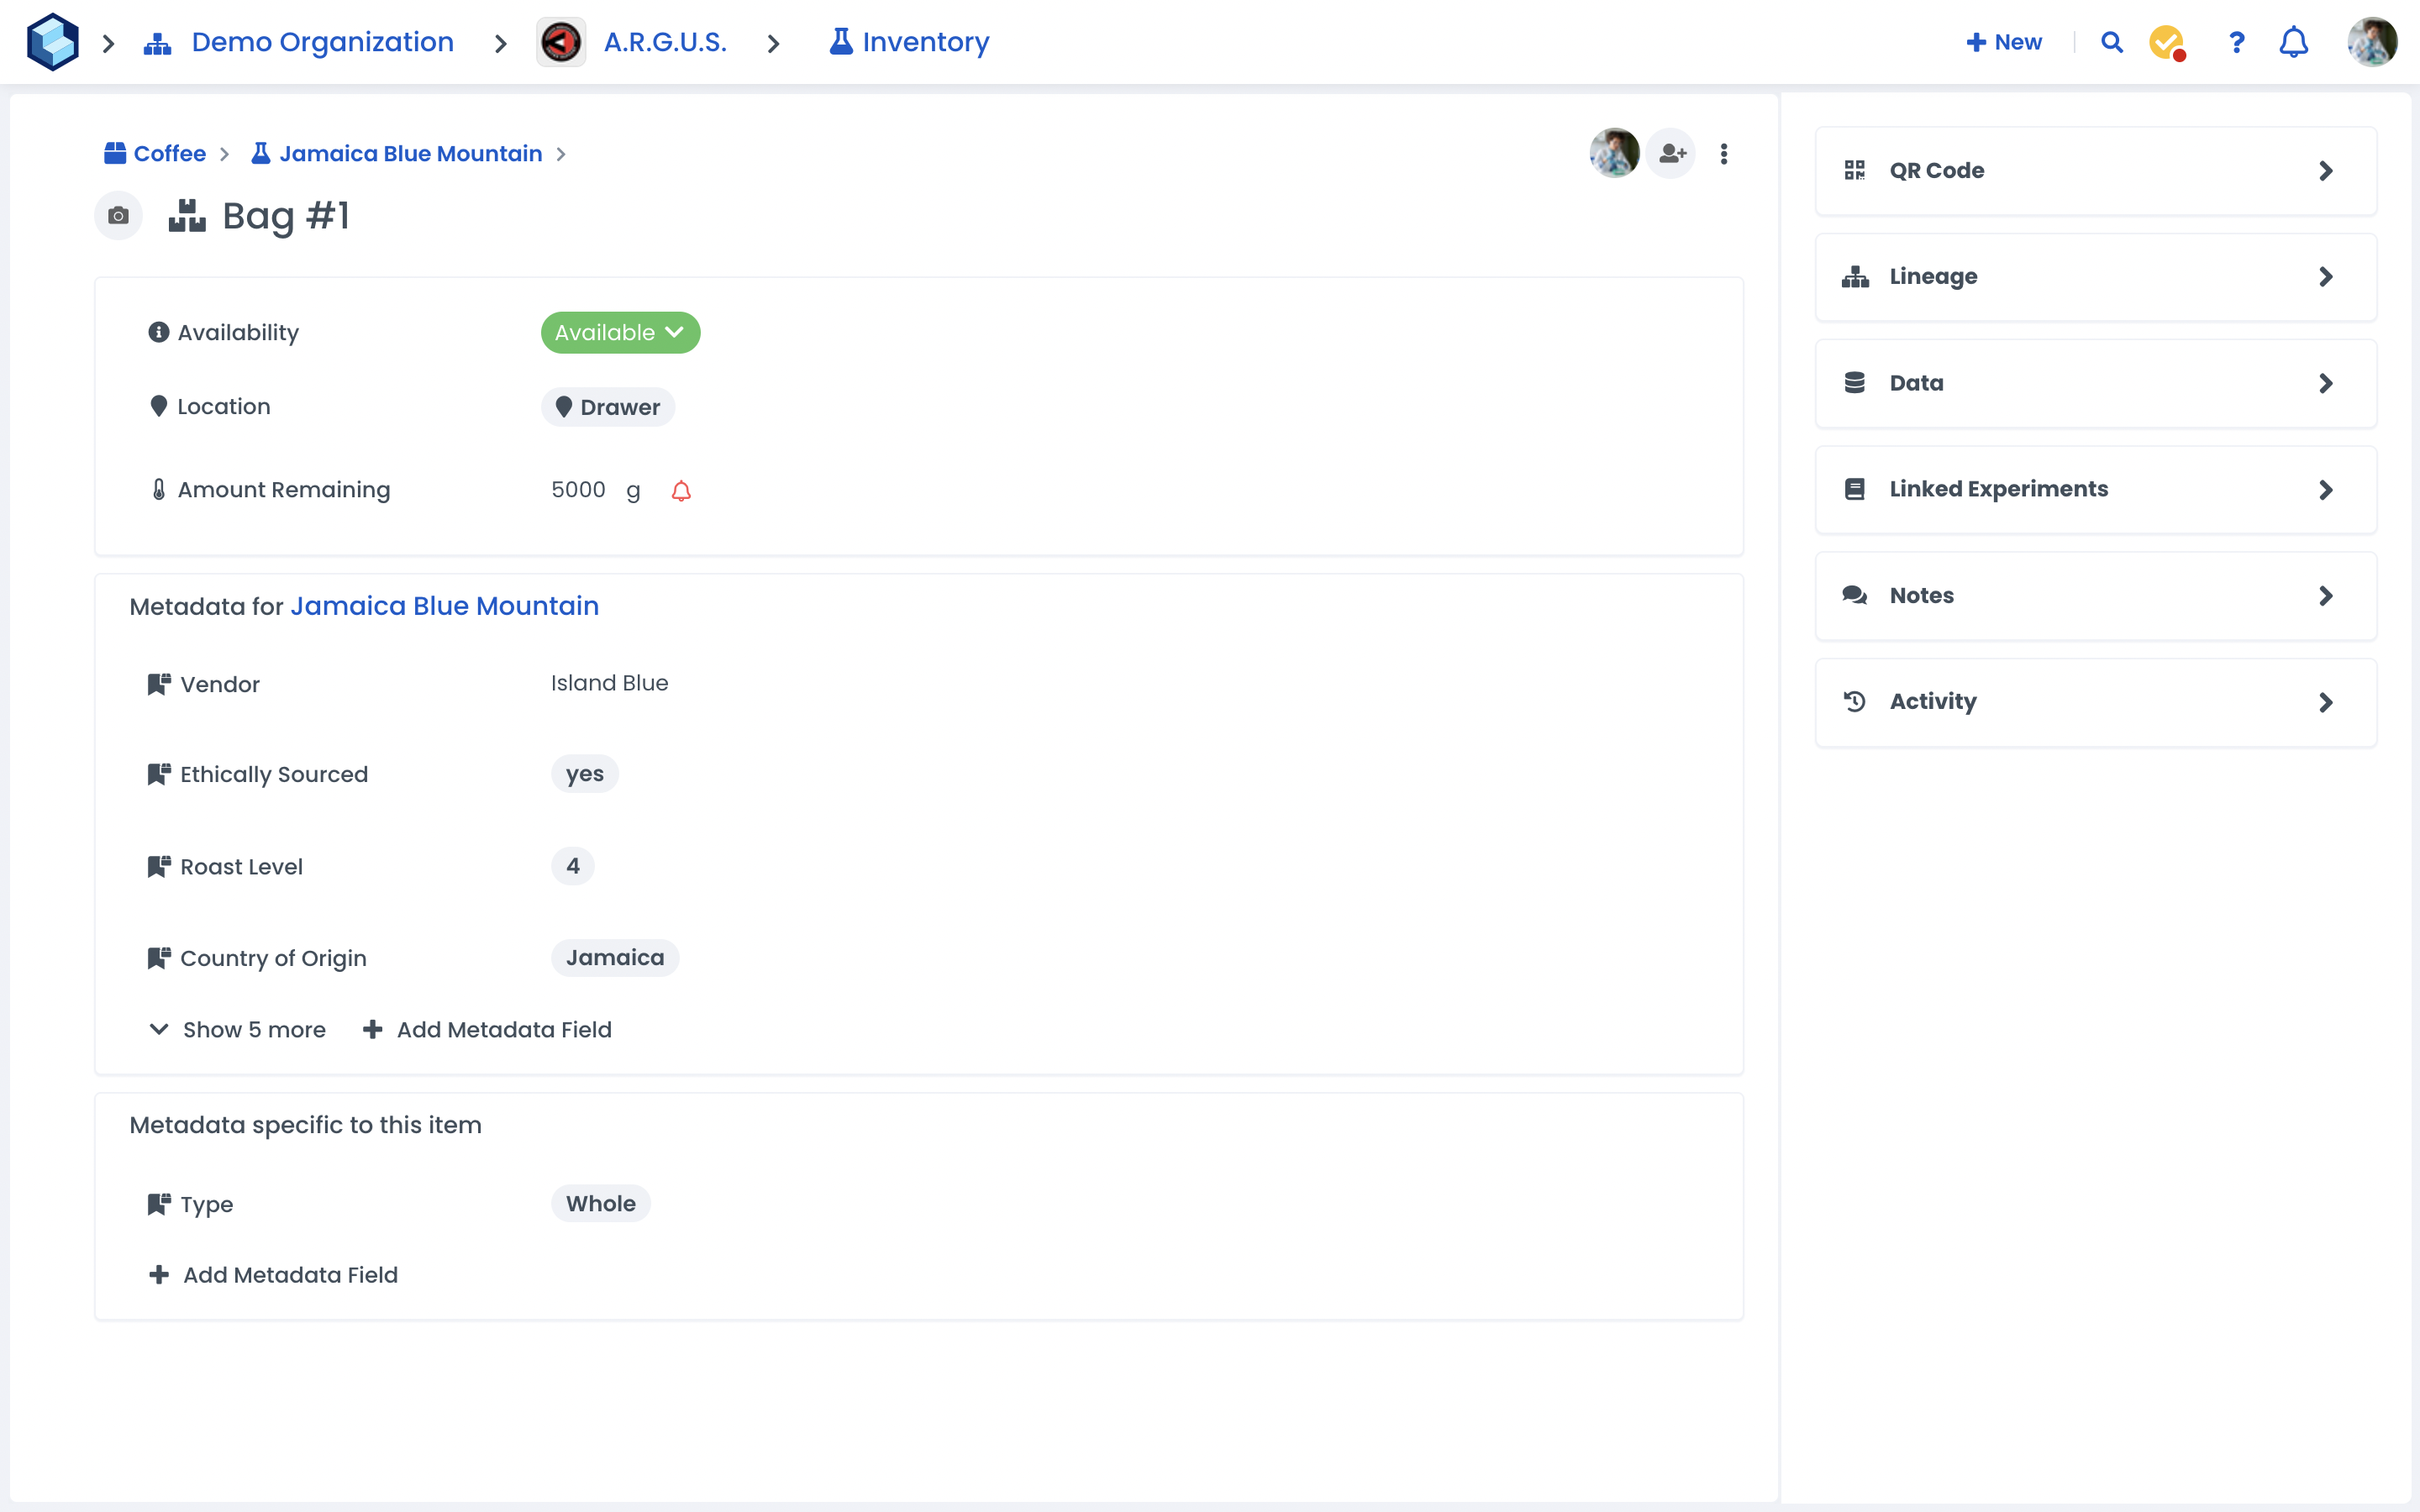Click the add collaborator person-plus icon
2420x1512 pixels.
[1671, 154]
